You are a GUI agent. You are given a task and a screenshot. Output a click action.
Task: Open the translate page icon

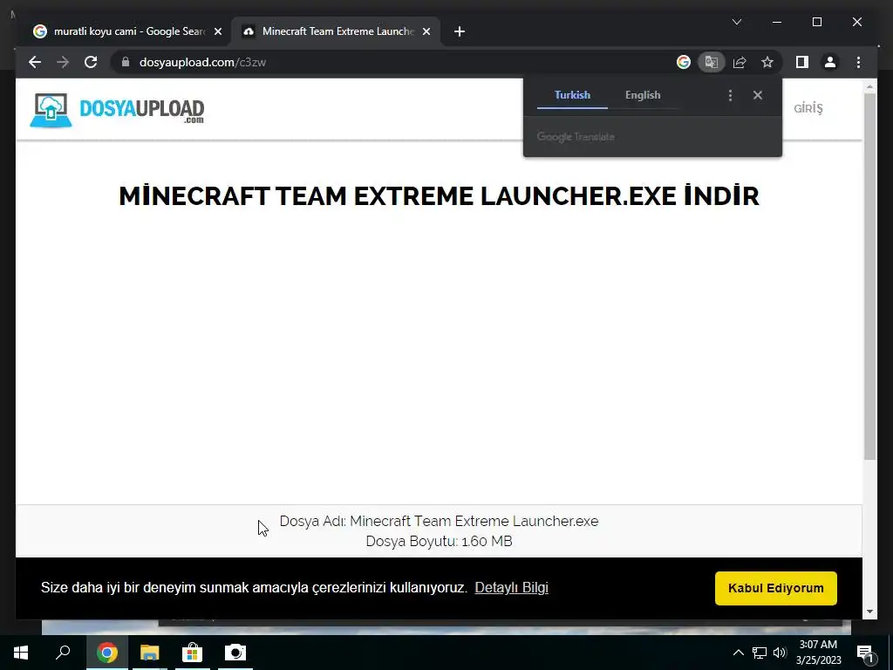(x=712, y=62)
